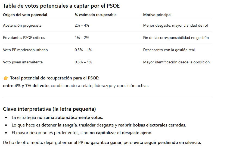Click the heading "Tabla de votos potenciales"
This screenshot has height=148, width=227.
tap(62, 5)
